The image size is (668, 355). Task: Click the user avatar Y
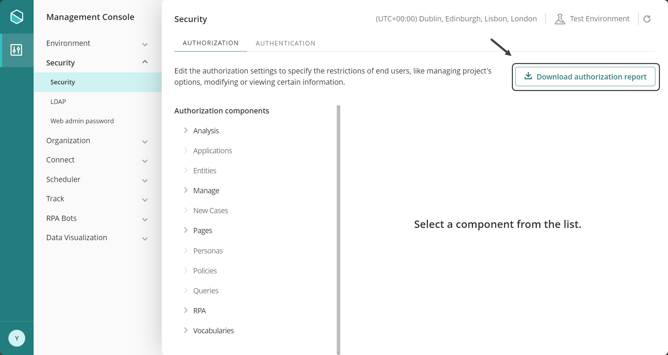17,338
